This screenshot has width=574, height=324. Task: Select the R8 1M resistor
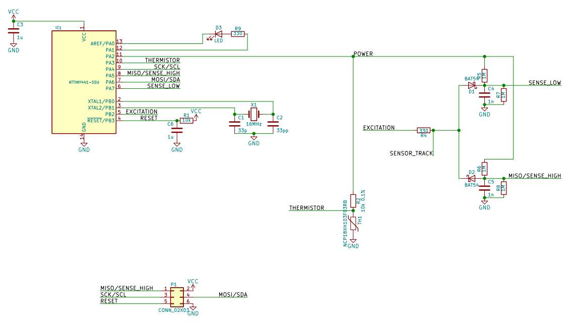coord(503,188)
